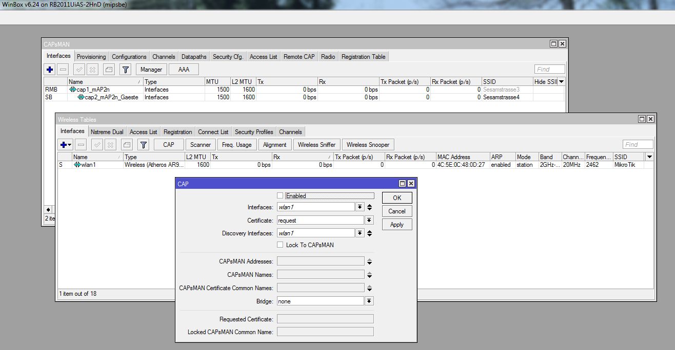Click the minus Remove icon in CAPsMAN toolbar
The width and height of the screenshot is (675, 350).
63,70
